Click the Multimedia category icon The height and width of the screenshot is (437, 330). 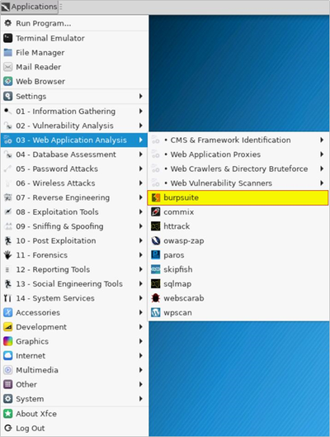(x=7, y=370)
